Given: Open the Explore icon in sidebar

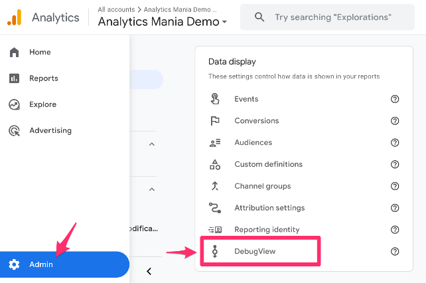Looking at the screenshot, I should pos(14,104).
